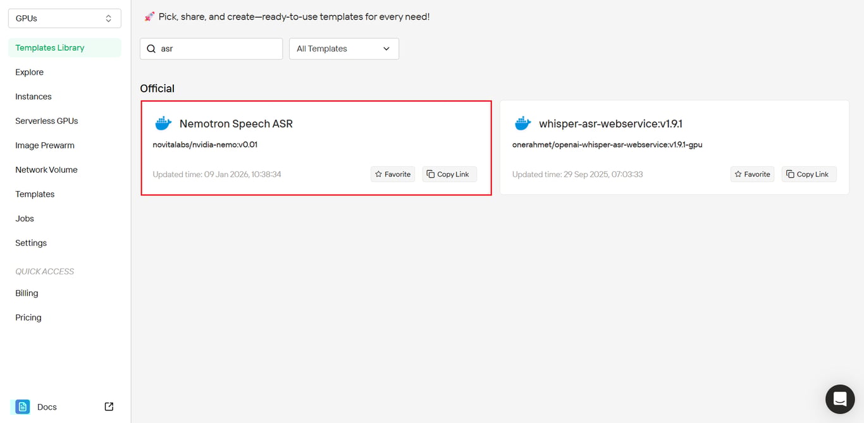Open Network Volume section
This screenshot has height=423, width=864.
46,169
